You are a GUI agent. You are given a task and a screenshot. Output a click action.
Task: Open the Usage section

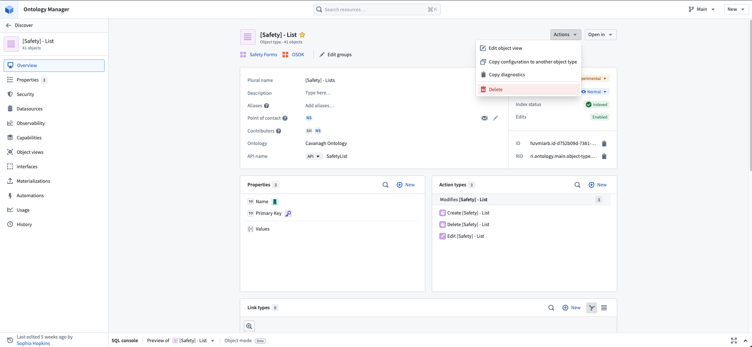(54, 210)
